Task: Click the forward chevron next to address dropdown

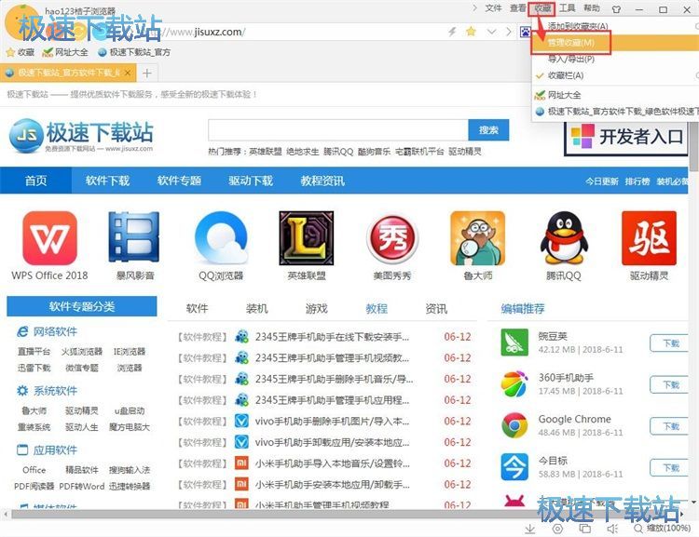Action: pos(509,32)
